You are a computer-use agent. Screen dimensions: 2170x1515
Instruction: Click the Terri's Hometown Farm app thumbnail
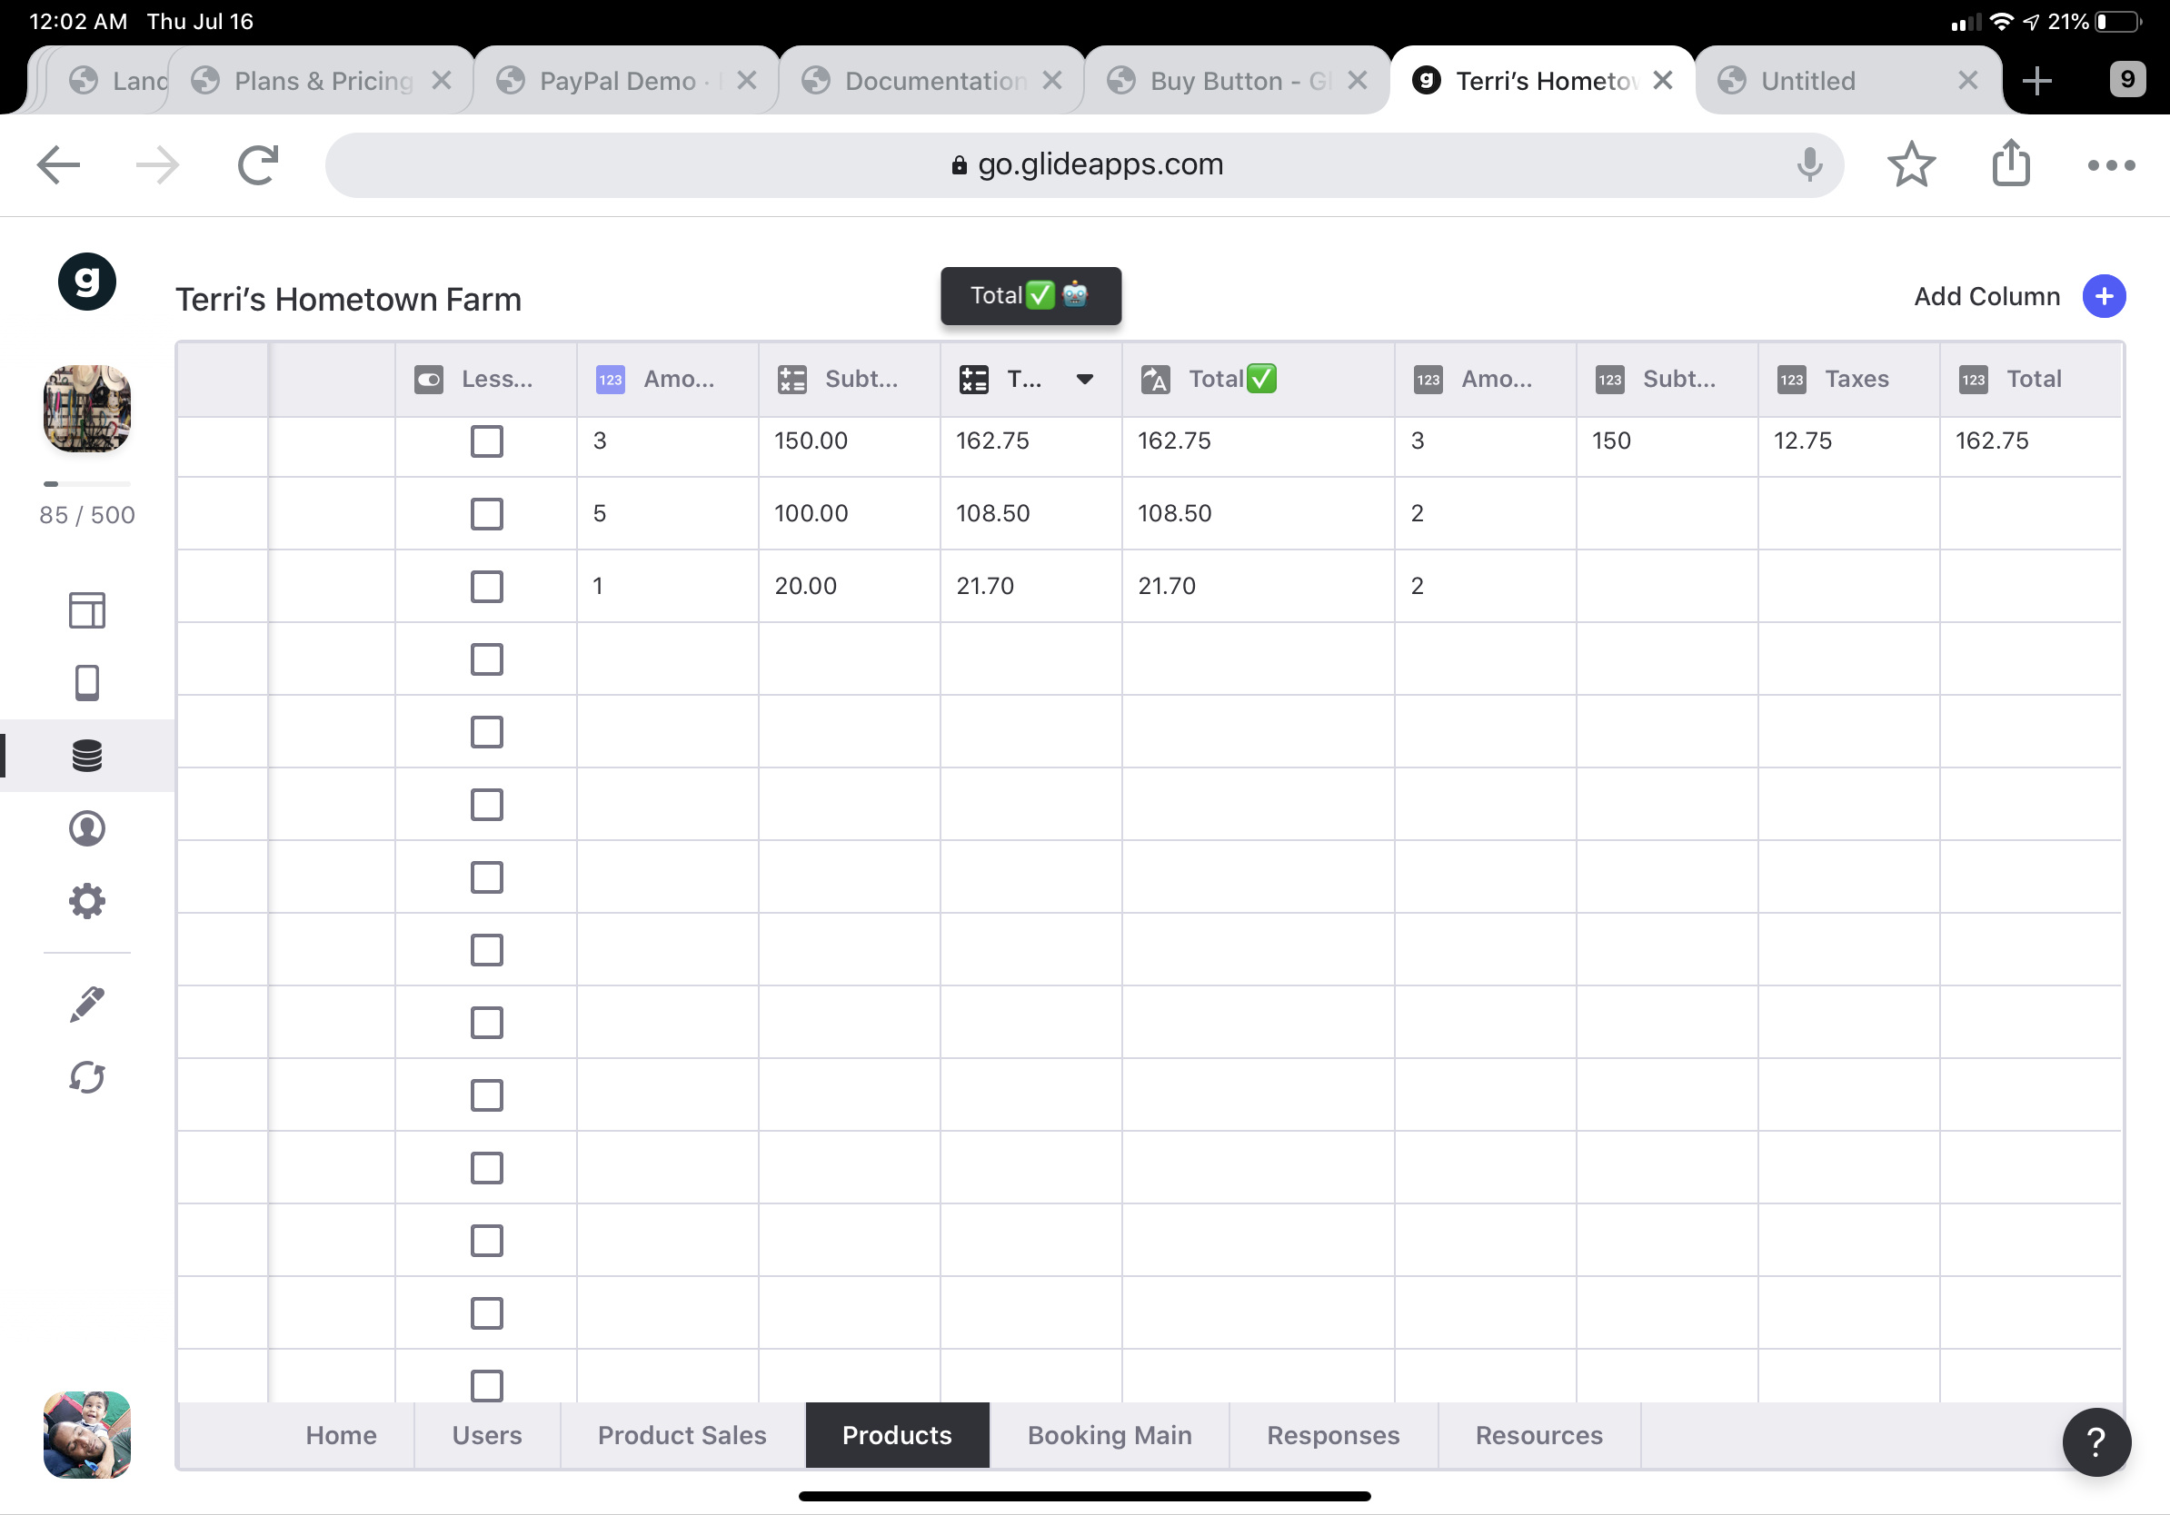(87, 408)
